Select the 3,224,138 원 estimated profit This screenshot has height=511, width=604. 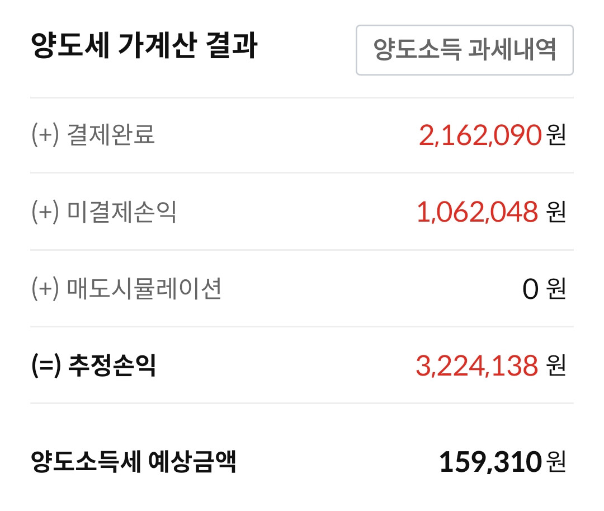[491, 365]
